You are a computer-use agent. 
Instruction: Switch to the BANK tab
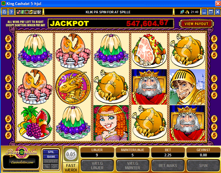51,157
